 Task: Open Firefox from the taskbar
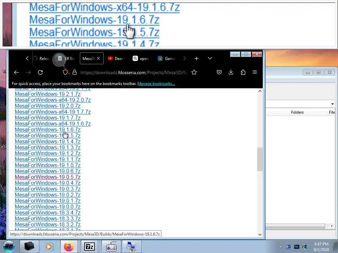69,246
